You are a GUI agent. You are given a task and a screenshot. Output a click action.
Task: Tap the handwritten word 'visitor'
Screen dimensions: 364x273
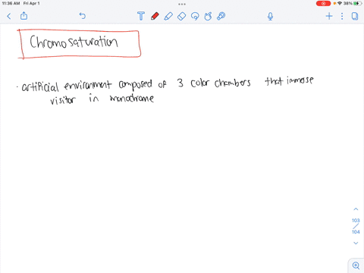tap(63, 99)
